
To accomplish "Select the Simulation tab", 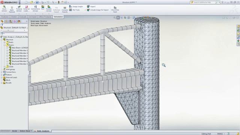I will pyautogui.click(x=58, y=17).
